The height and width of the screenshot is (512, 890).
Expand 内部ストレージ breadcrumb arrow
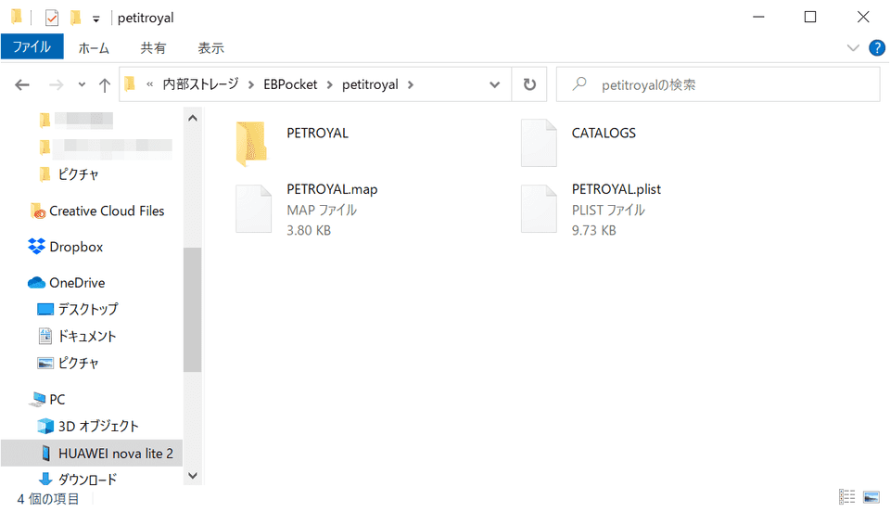[x=251, y=84]
